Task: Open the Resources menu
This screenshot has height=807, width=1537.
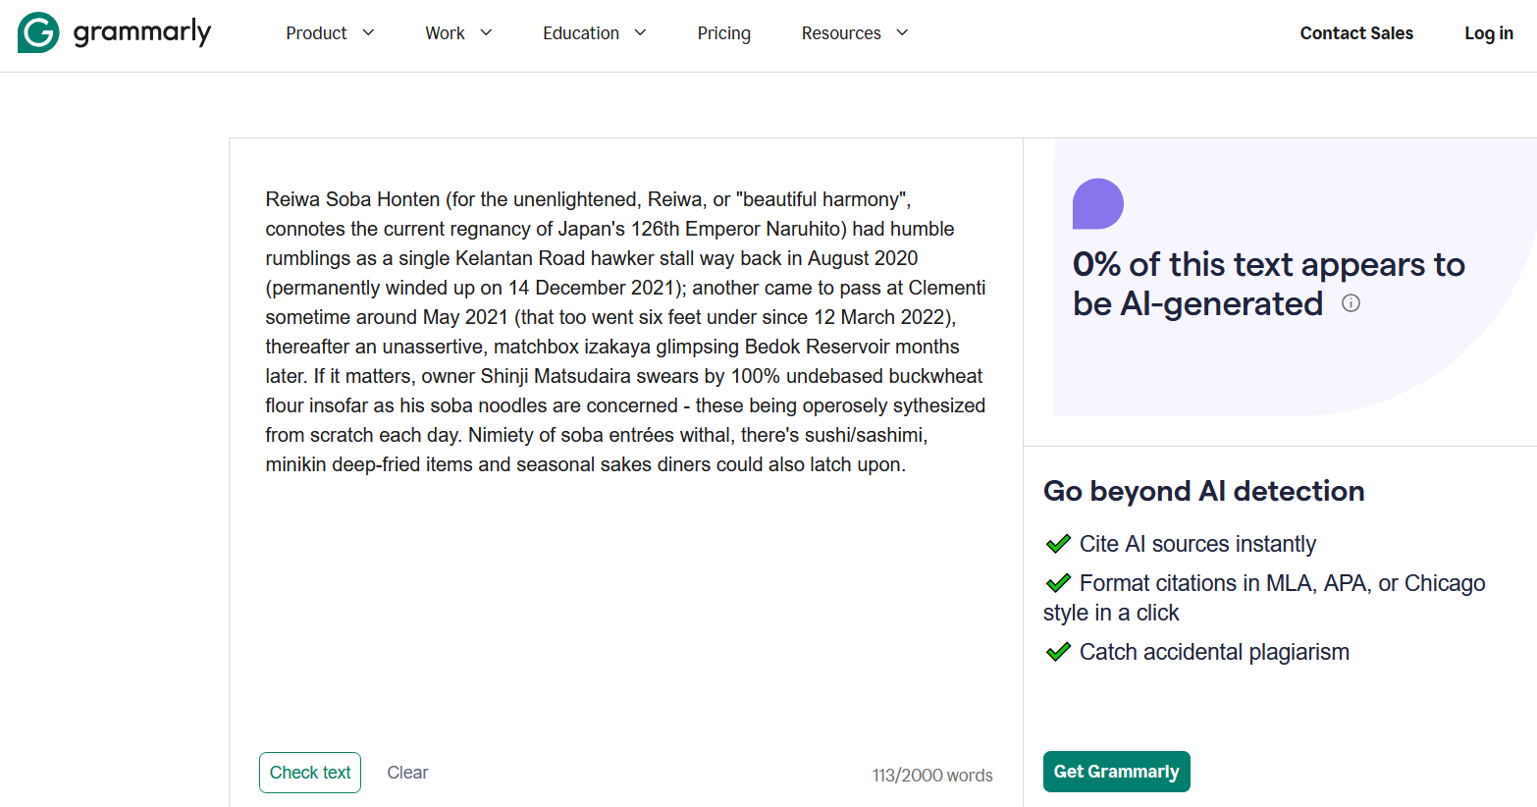Action: pyautogui.click(x=841, y=33)
